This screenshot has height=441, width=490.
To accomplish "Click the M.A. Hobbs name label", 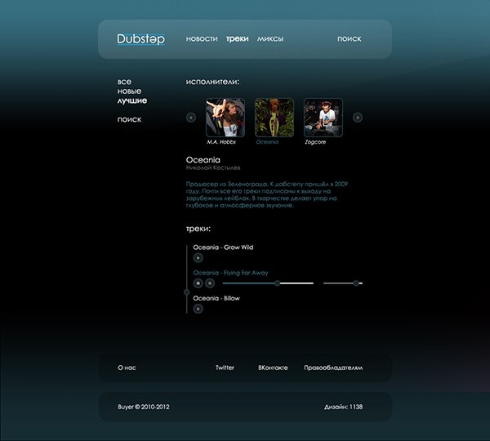I will pos(221,142).
